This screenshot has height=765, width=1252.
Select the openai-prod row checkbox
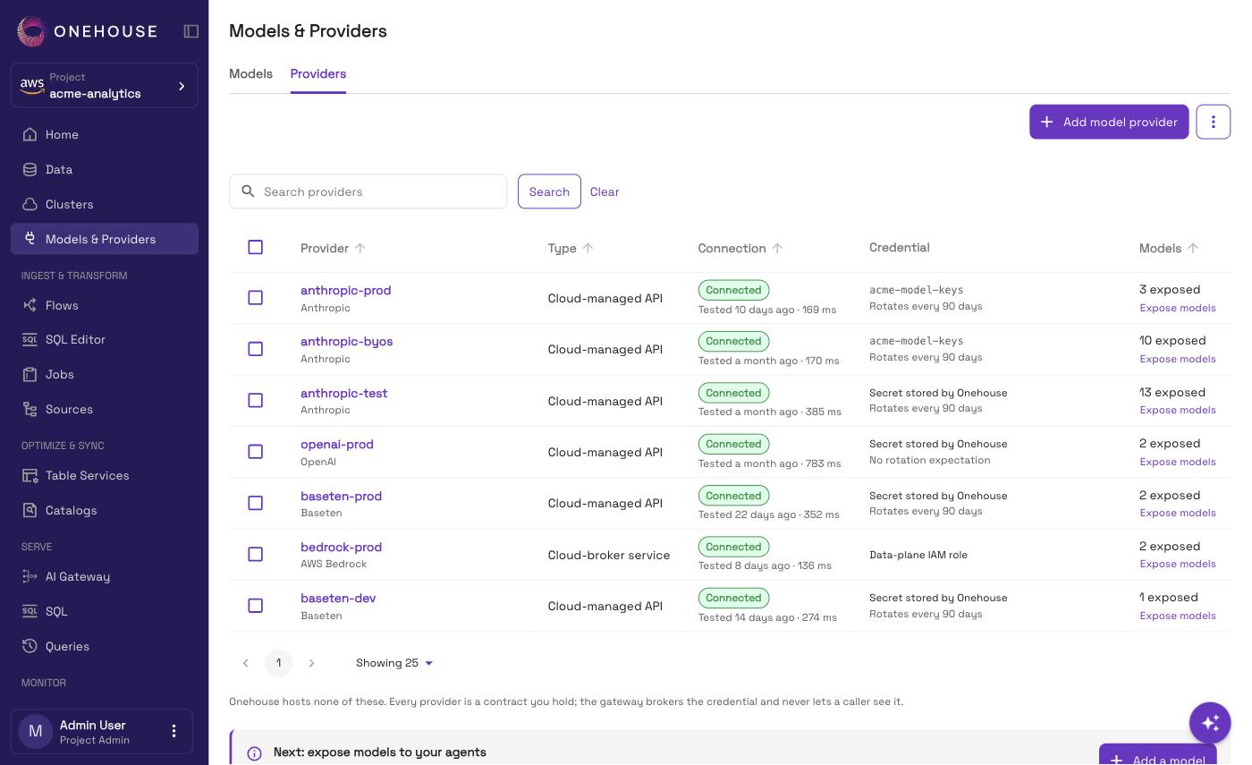point(255,452)
